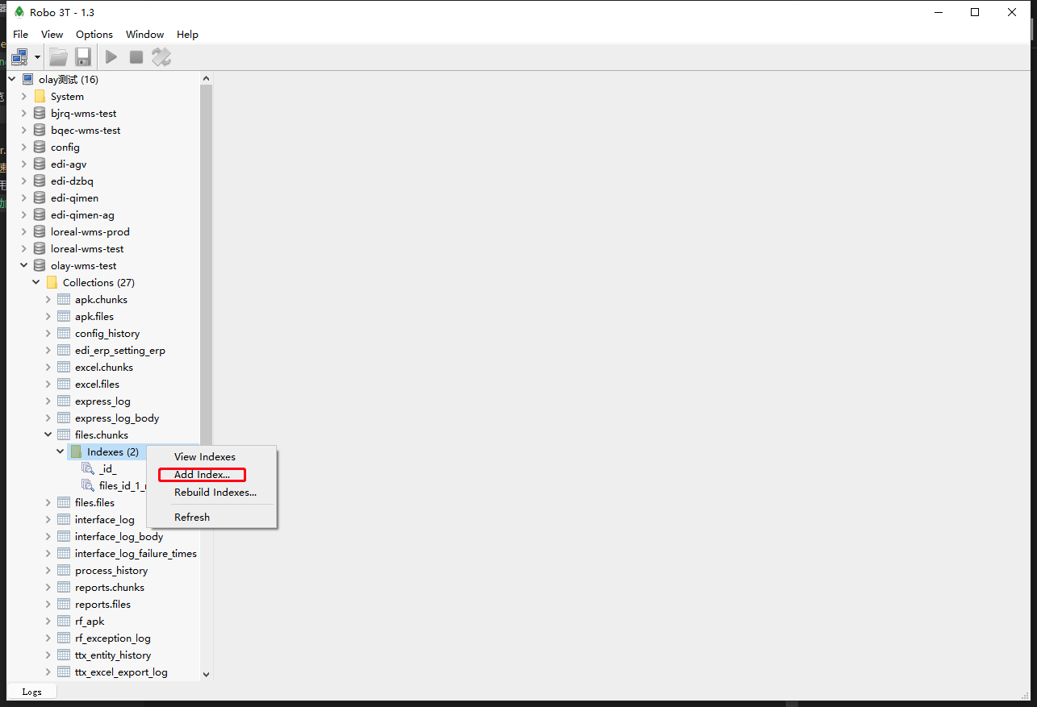Click the config_history collection table icon
This screenshot has width=1037, height=707.
(x=64, y=334)
